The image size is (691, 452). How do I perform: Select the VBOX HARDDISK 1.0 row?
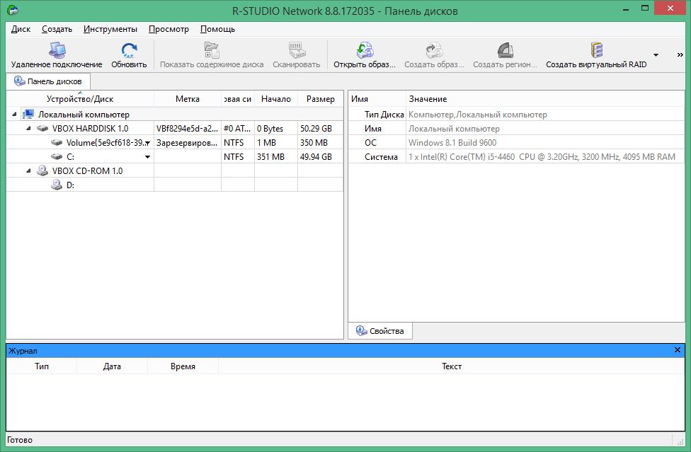click(x=175, y=129)
